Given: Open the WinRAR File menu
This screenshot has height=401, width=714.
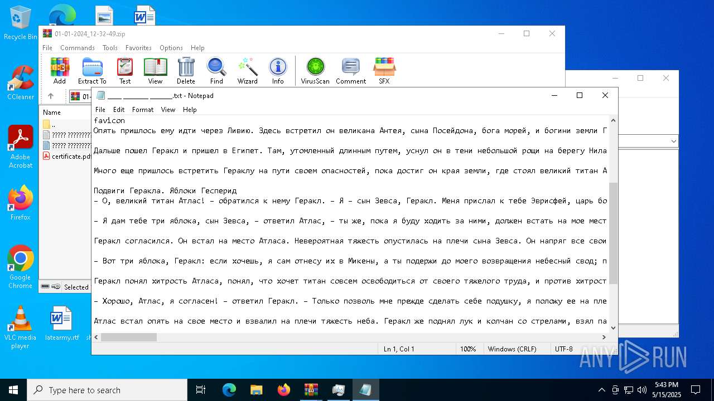Looking at the screenshot, I should [47, 48].
